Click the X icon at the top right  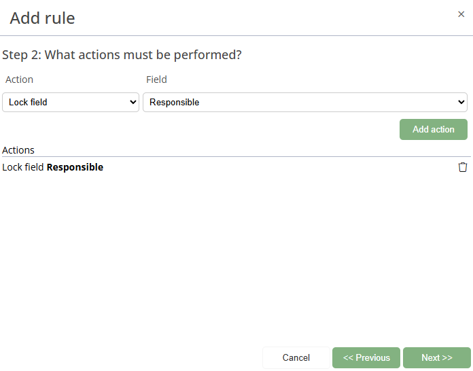461,14
